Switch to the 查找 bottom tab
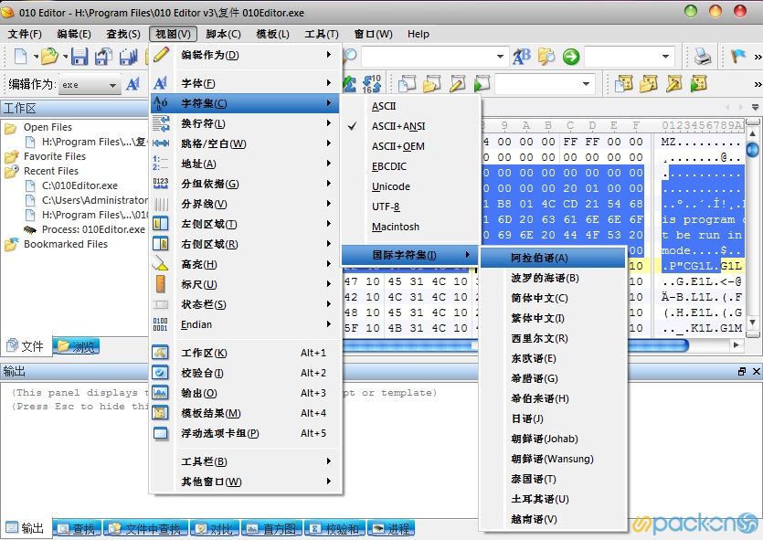Screen dimensions: 763x540 click(78, 528)
